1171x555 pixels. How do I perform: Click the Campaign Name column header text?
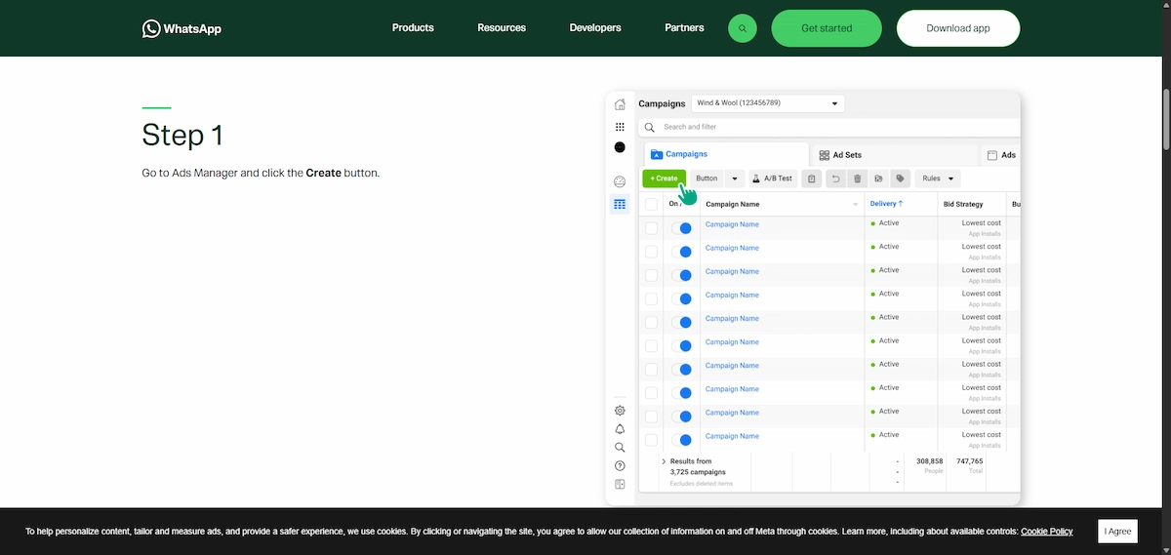pyautogui.click(x=732, y=204)
